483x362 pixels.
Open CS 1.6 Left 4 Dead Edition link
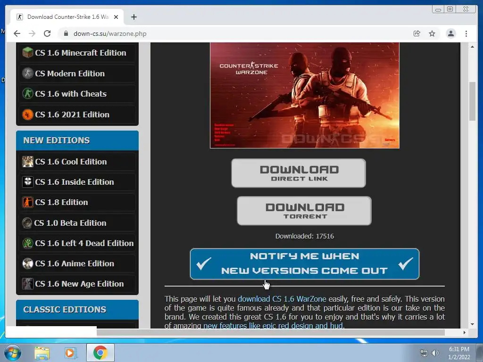(84, 243)
